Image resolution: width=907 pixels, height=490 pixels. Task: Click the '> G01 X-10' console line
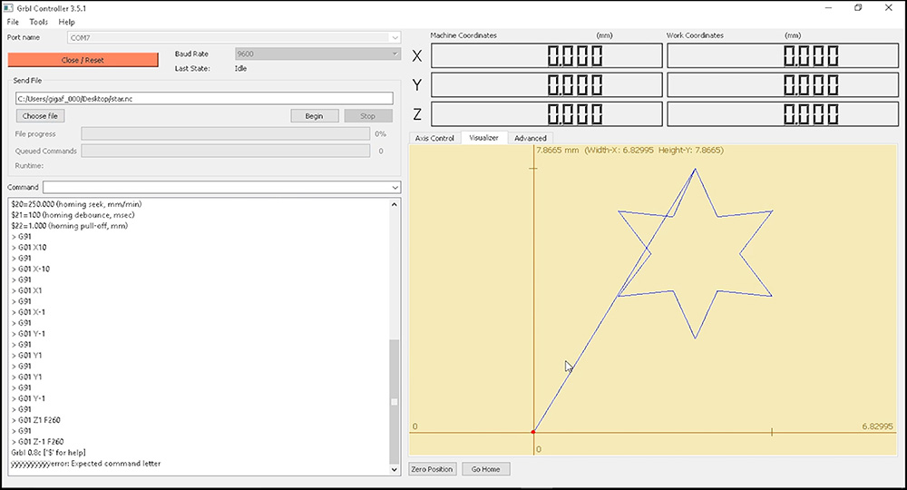[31, 269]
